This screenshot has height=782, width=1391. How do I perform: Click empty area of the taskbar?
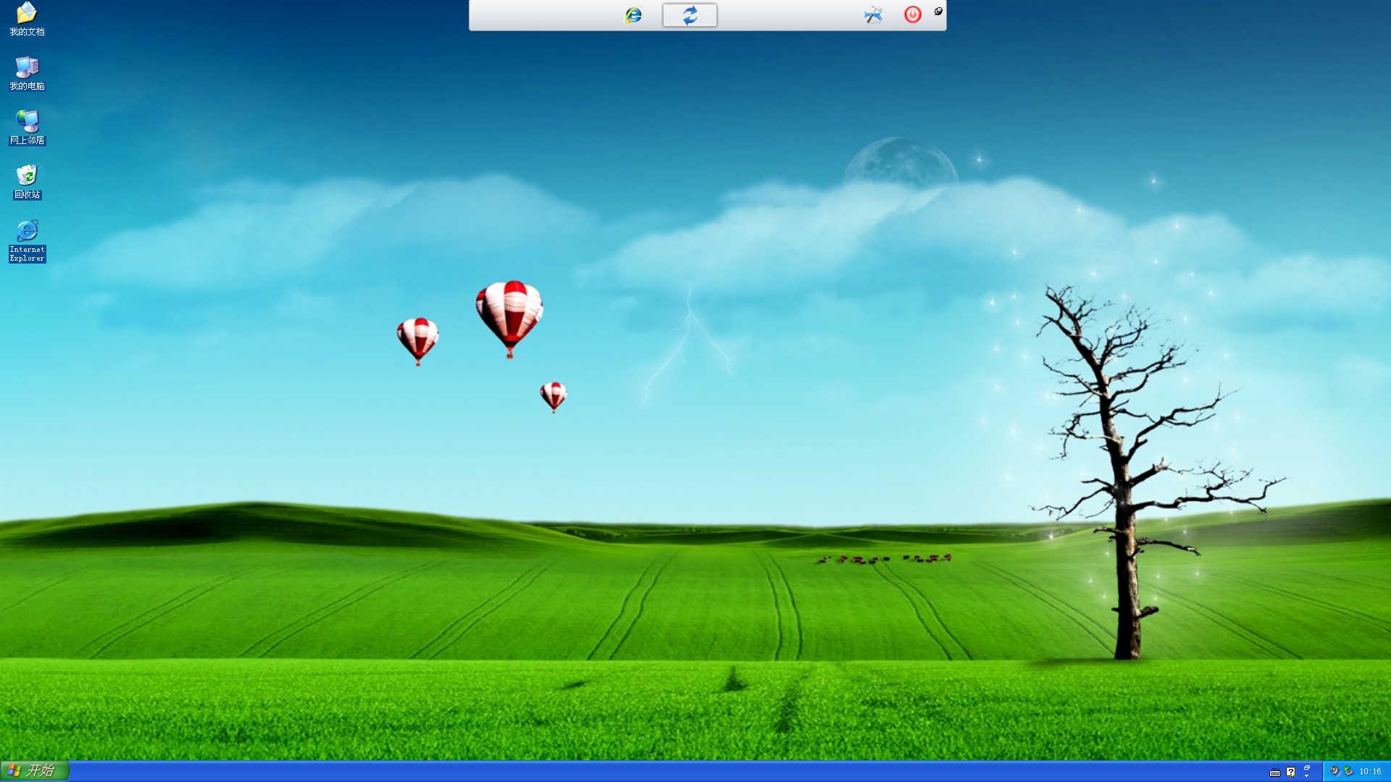[x=652, y=772]
